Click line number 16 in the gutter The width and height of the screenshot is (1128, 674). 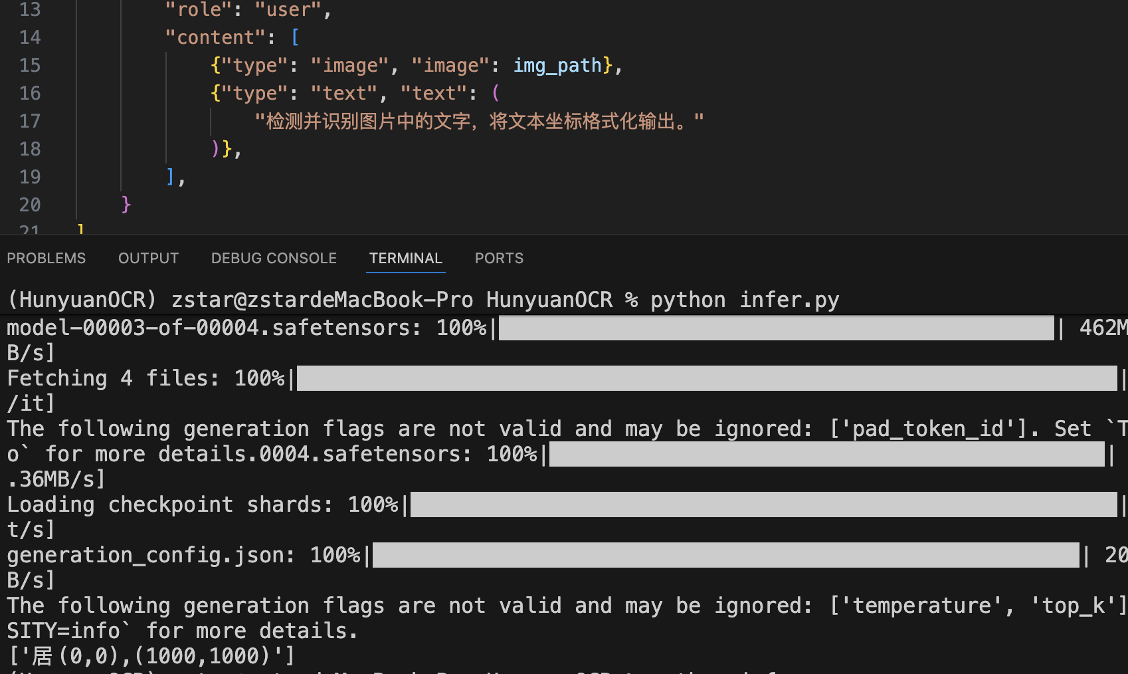pos(30,93)
